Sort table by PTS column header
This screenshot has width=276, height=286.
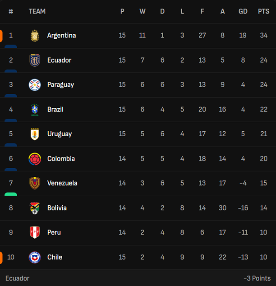(x=263, y=11)
